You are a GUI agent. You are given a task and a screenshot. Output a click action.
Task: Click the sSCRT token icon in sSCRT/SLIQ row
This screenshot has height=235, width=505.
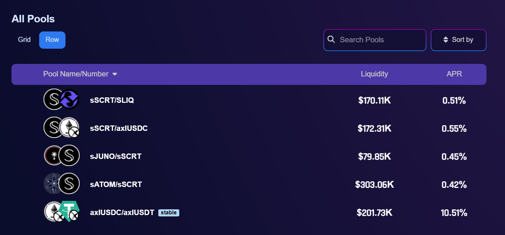click(54, 99)
